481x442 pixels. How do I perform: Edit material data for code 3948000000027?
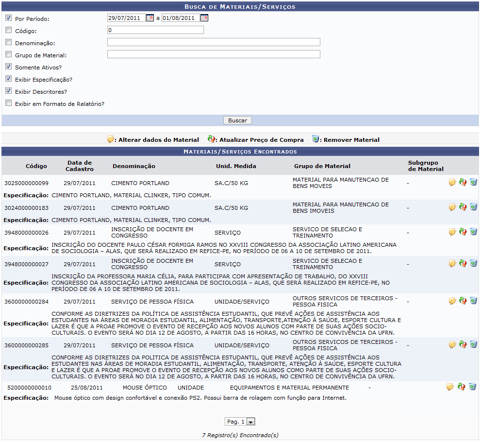(452, 264)
